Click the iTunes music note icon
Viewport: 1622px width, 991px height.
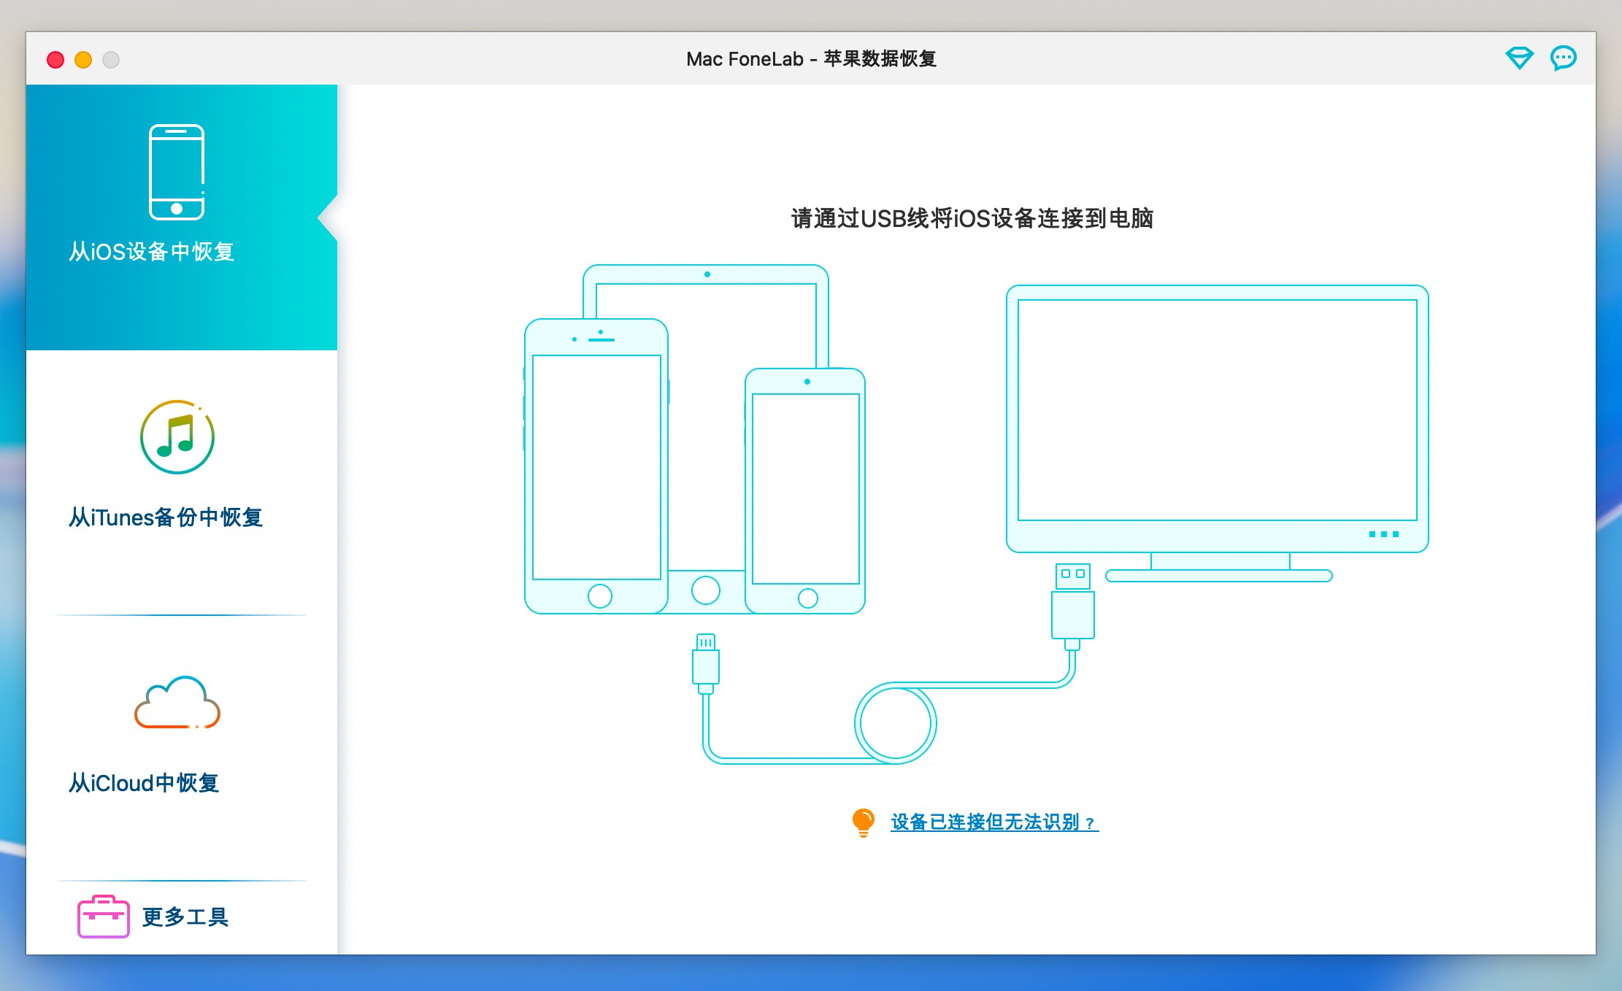click(177, 436)
